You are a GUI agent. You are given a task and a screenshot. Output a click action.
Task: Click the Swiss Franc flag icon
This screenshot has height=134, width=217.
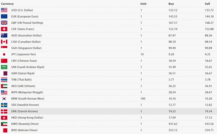coord(4,29)
